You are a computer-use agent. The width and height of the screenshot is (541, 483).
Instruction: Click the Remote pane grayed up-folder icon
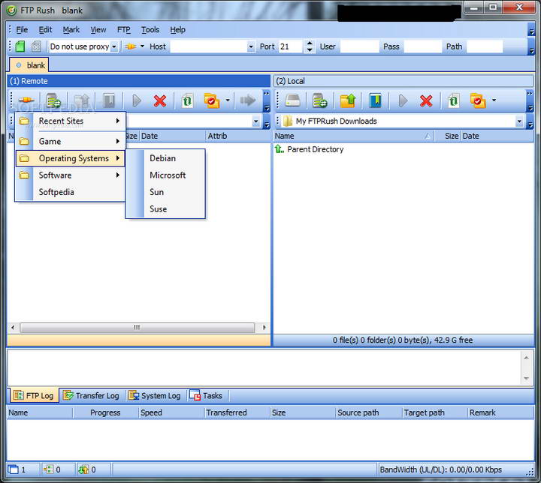point(81,100)
